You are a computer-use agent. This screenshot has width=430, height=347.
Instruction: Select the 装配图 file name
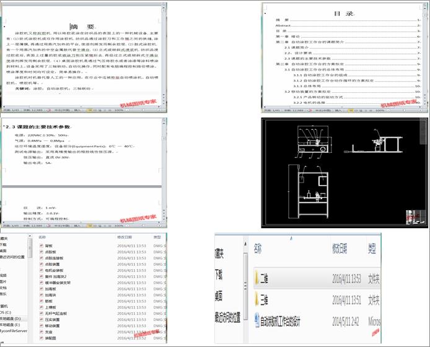pyautogui.click(x=50, y=338)
